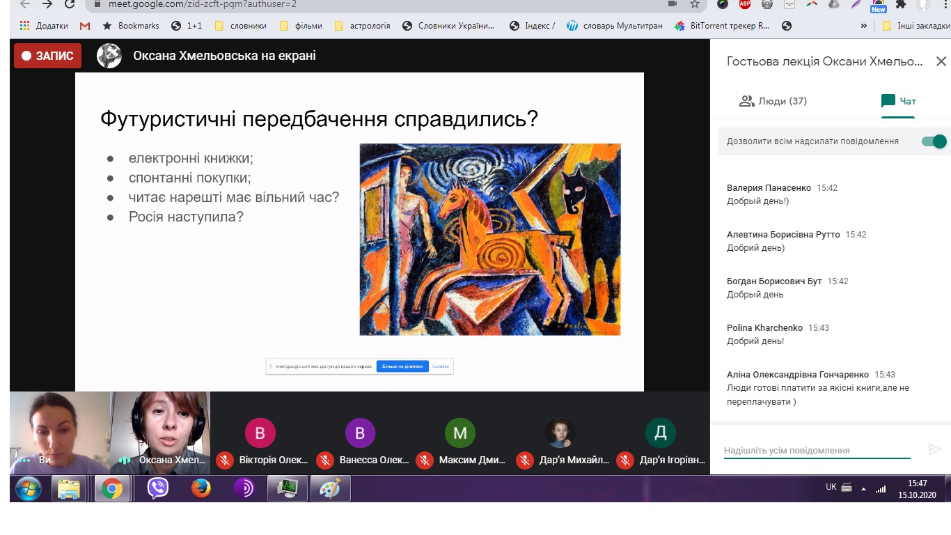Toggle 'Дозволити всім надсилати повідомлення' switch
This screenshot has height=535, width=951.
[934, 141]
